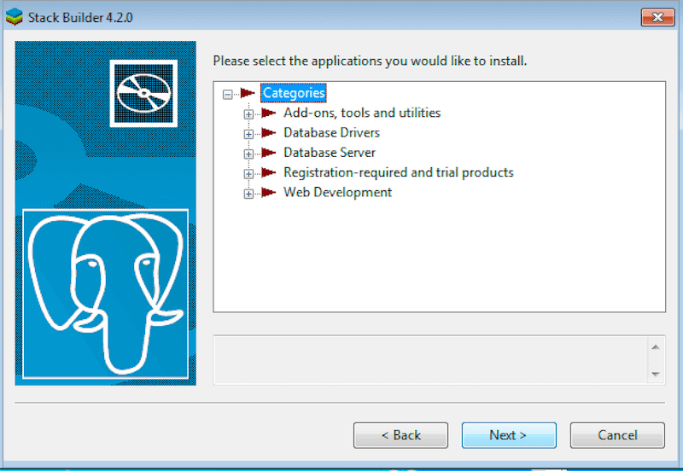The width and height of the screenshot is (683, 471).
Task: Expand the Web Development category
Action: tap(248, 194)
